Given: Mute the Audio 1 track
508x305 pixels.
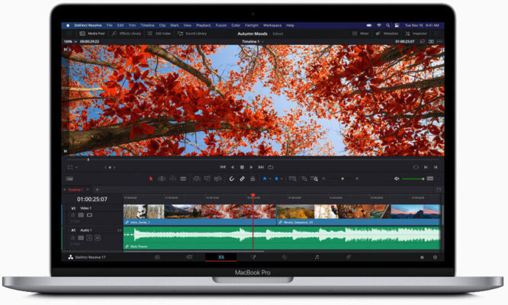Looking at the screenshot, I should coord(98,238).
